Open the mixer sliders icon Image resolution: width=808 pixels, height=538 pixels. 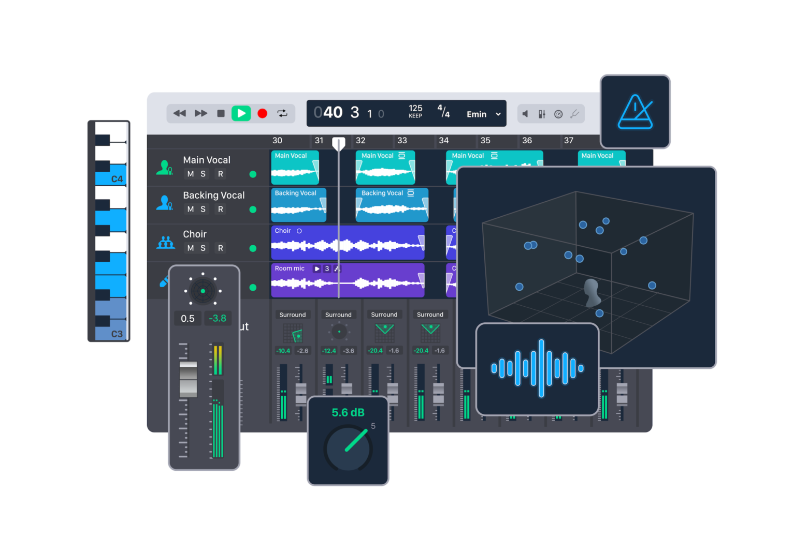pos(542,114)
